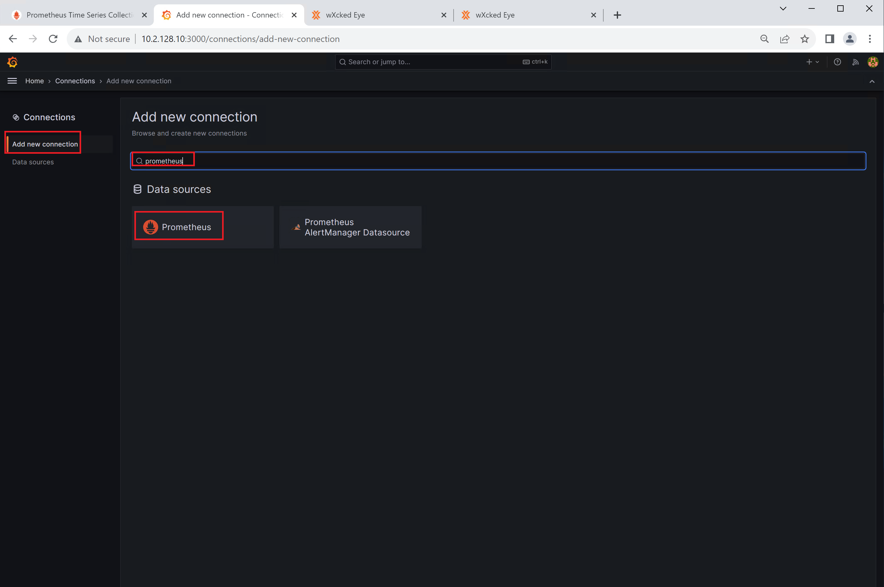
Task: Open the browser zoom magnifier icon
Action: (x=765, y=39)
